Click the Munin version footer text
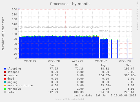Screen dimensions: 140x102 pyautogui.click(x=70, y=99)
